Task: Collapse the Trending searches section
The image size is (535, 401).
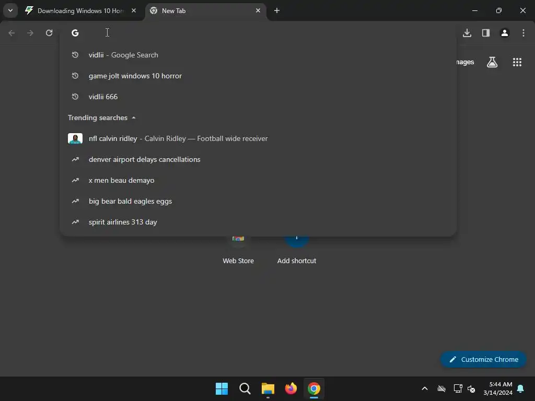Action: [x=134, y=117]
